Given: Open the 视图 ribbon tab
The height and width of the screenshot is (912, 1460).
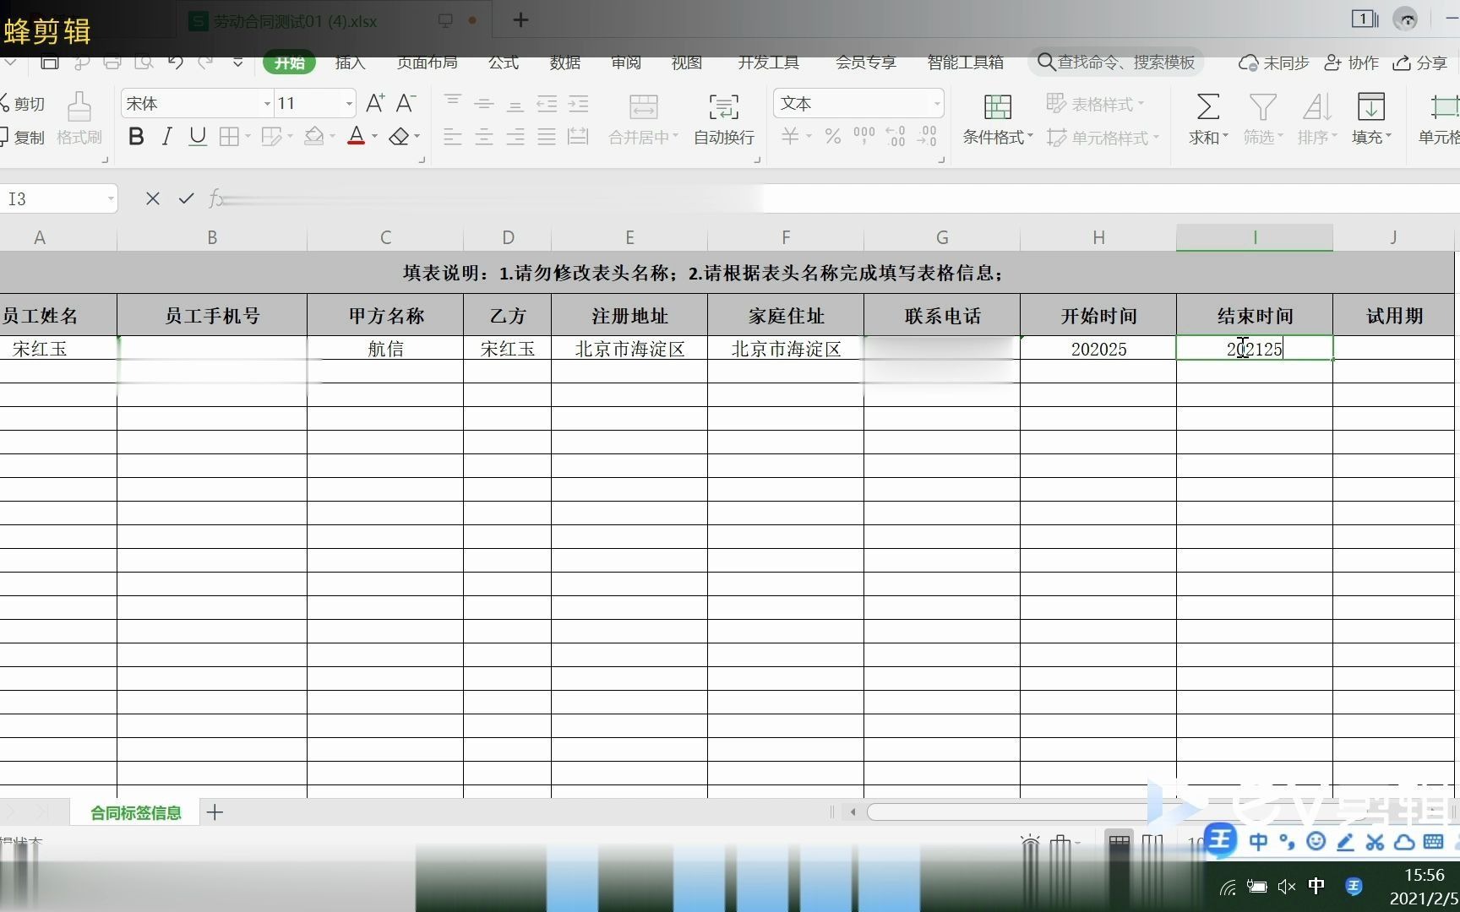Looking at the screenshot, I should 687,62.
